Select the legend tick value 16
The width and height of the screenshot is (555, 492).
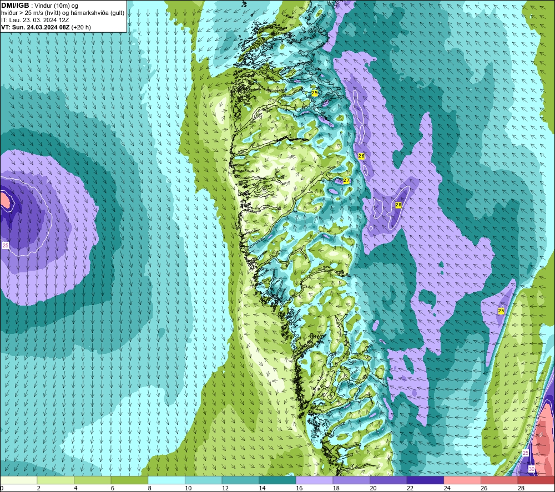(300, 488)
